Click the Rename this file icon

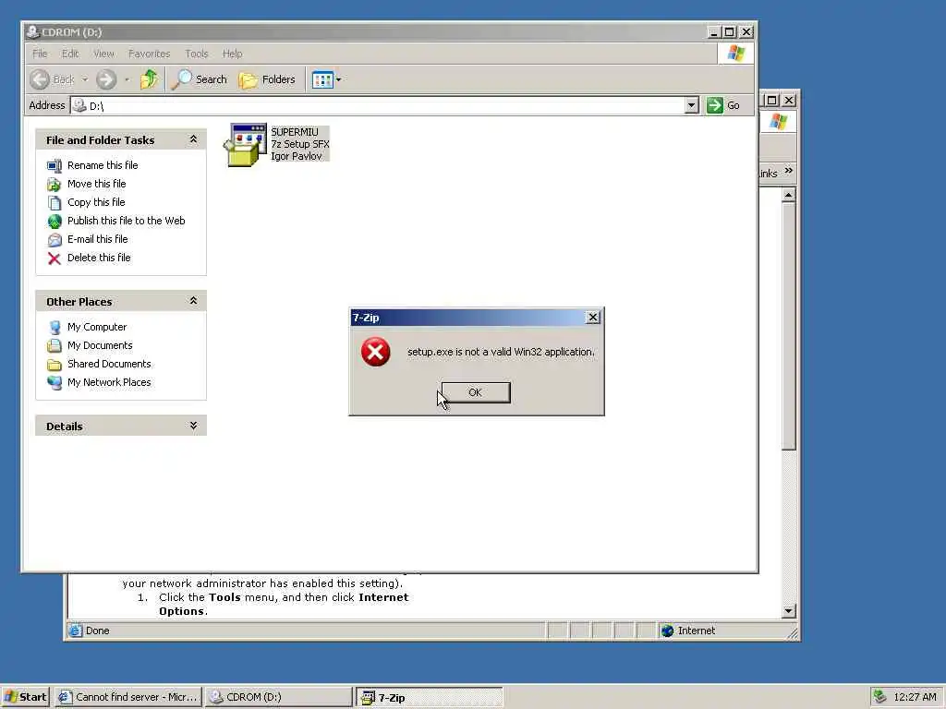pos(55,166)
